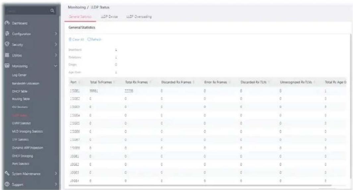The width and height of the screenshot is (353, 190).
Task: Sort by Error Rx Frames sort icon
Action: [x=229, y=82]
